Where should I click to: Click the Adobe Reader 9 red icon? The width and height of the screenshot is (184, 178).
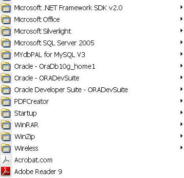[x=6, y=171]
